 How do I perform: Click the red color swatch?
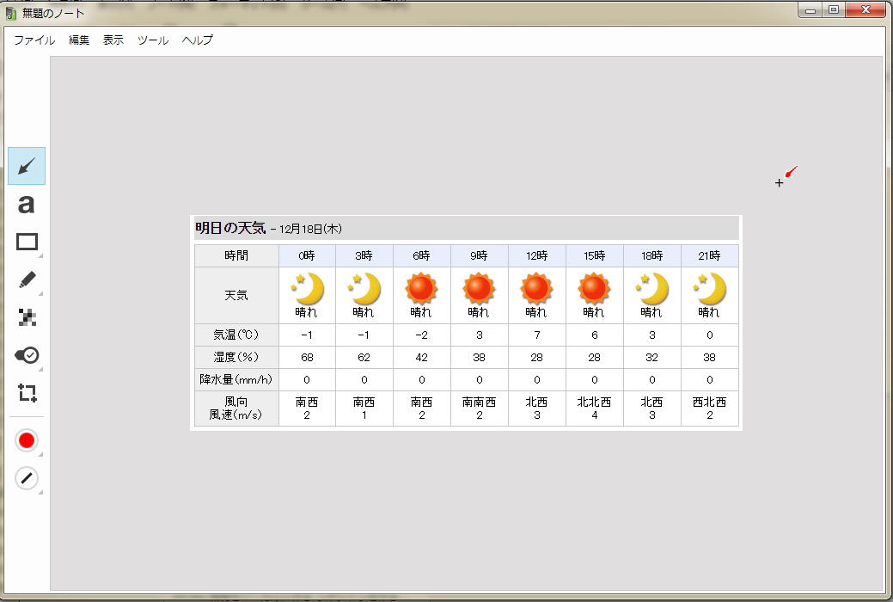click(26, 439)
